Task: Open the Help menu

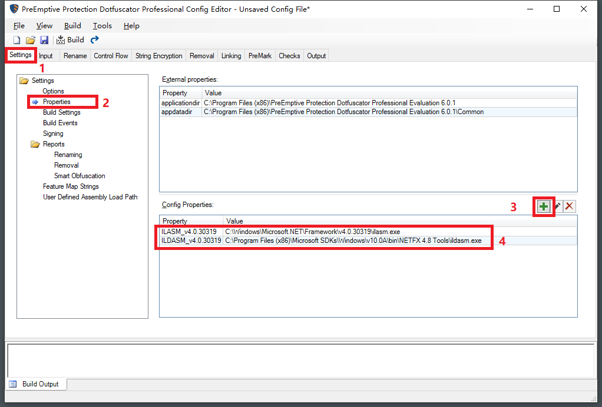Action: click(x=131, y=26)
